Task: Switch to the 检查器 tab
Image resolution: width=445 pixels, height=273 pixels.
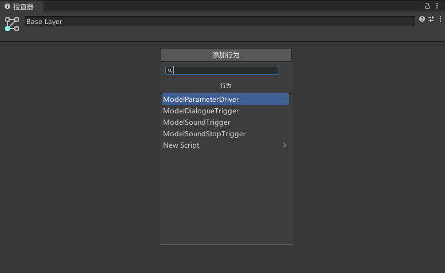Action: [23, 7]
